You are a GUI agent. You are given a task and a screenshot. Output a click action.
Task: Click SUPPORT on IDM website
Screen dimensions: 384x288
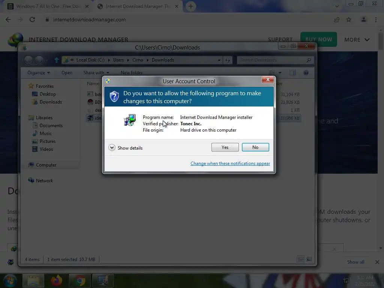pyautogui.click(x=280, y=39)
